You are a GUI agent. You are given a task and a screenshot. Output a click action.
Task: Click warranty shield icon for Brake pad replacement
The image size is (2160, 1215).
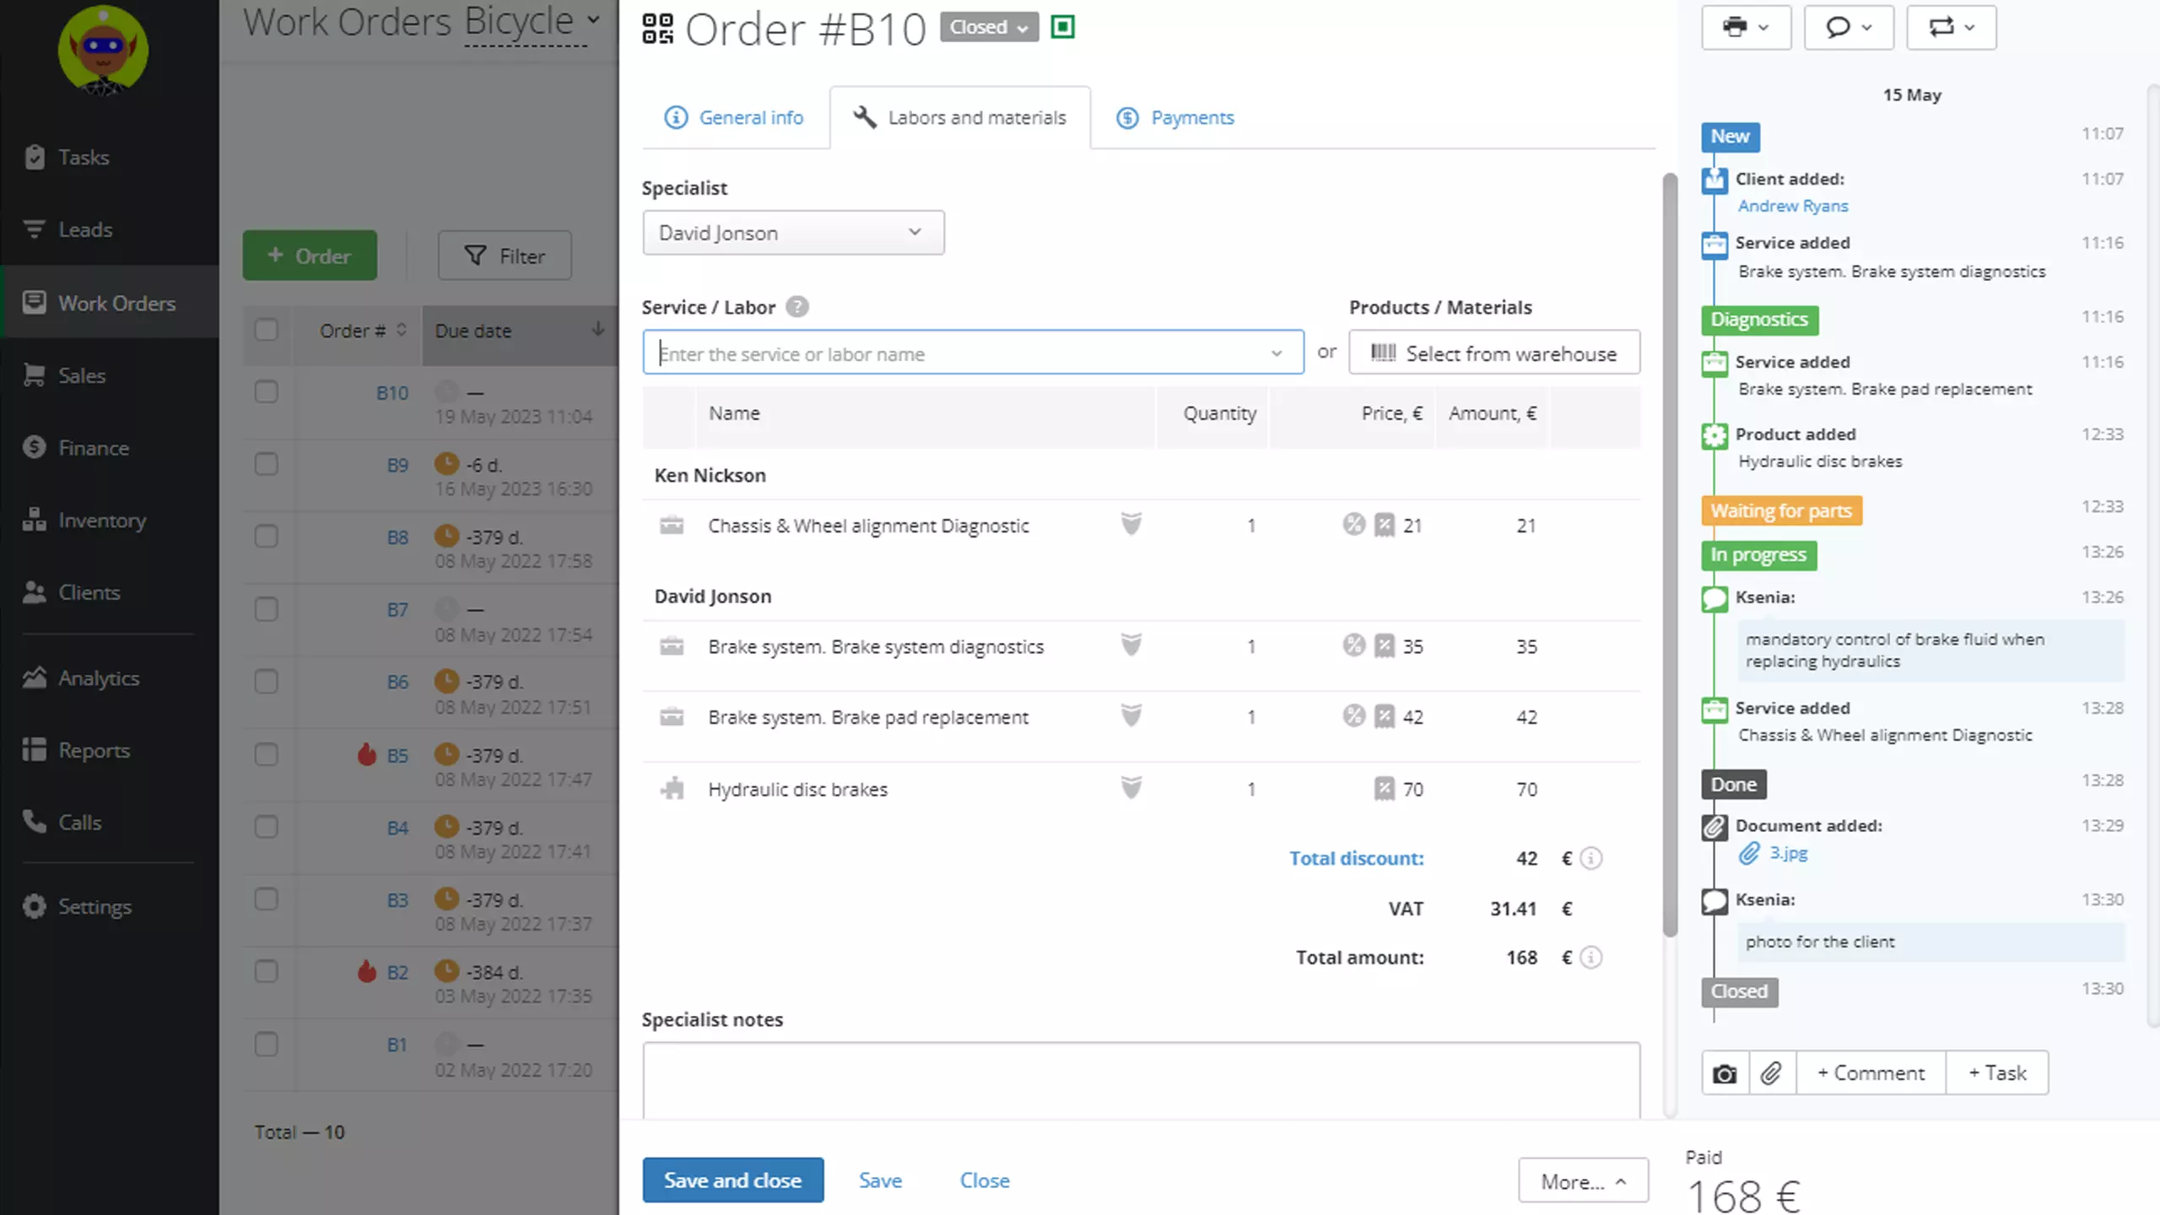point(1131,715)
